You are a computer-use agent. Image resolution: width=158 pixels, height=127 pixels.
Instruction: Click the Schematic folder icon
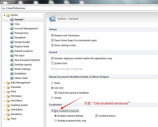point(8,87)
